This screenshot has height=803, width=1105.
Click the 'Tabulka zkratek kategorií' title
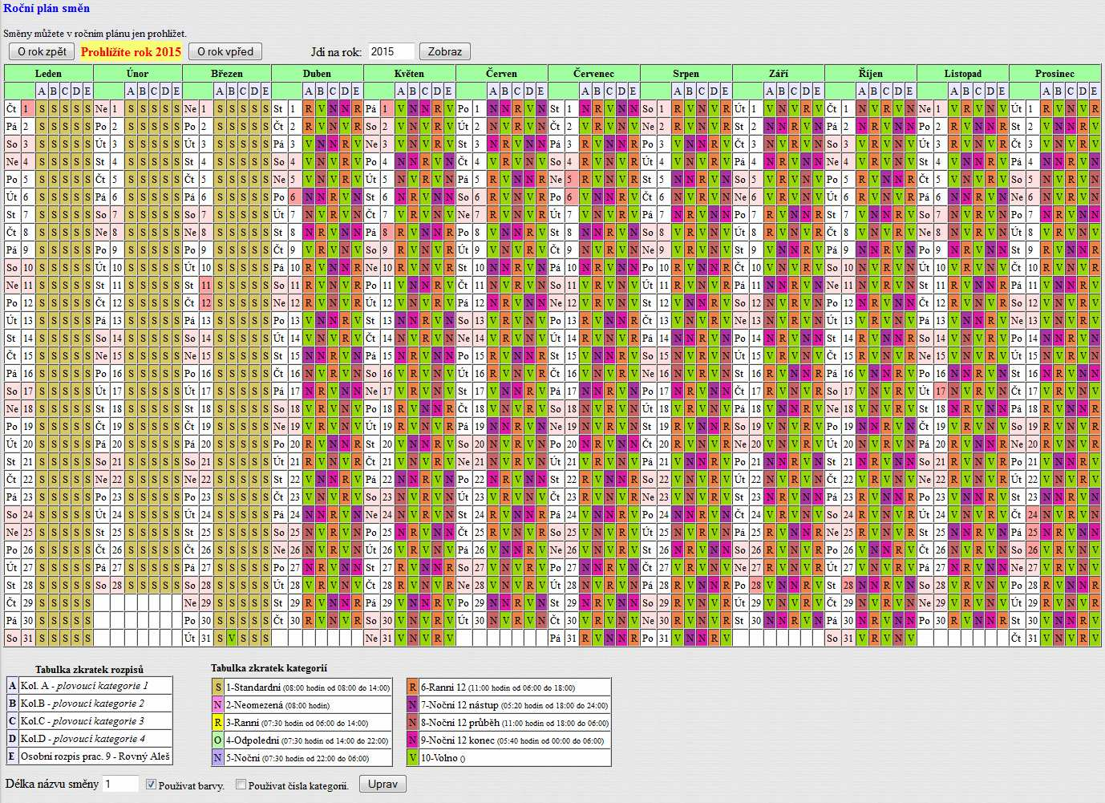pyautogui.click(x=269, y=667)
